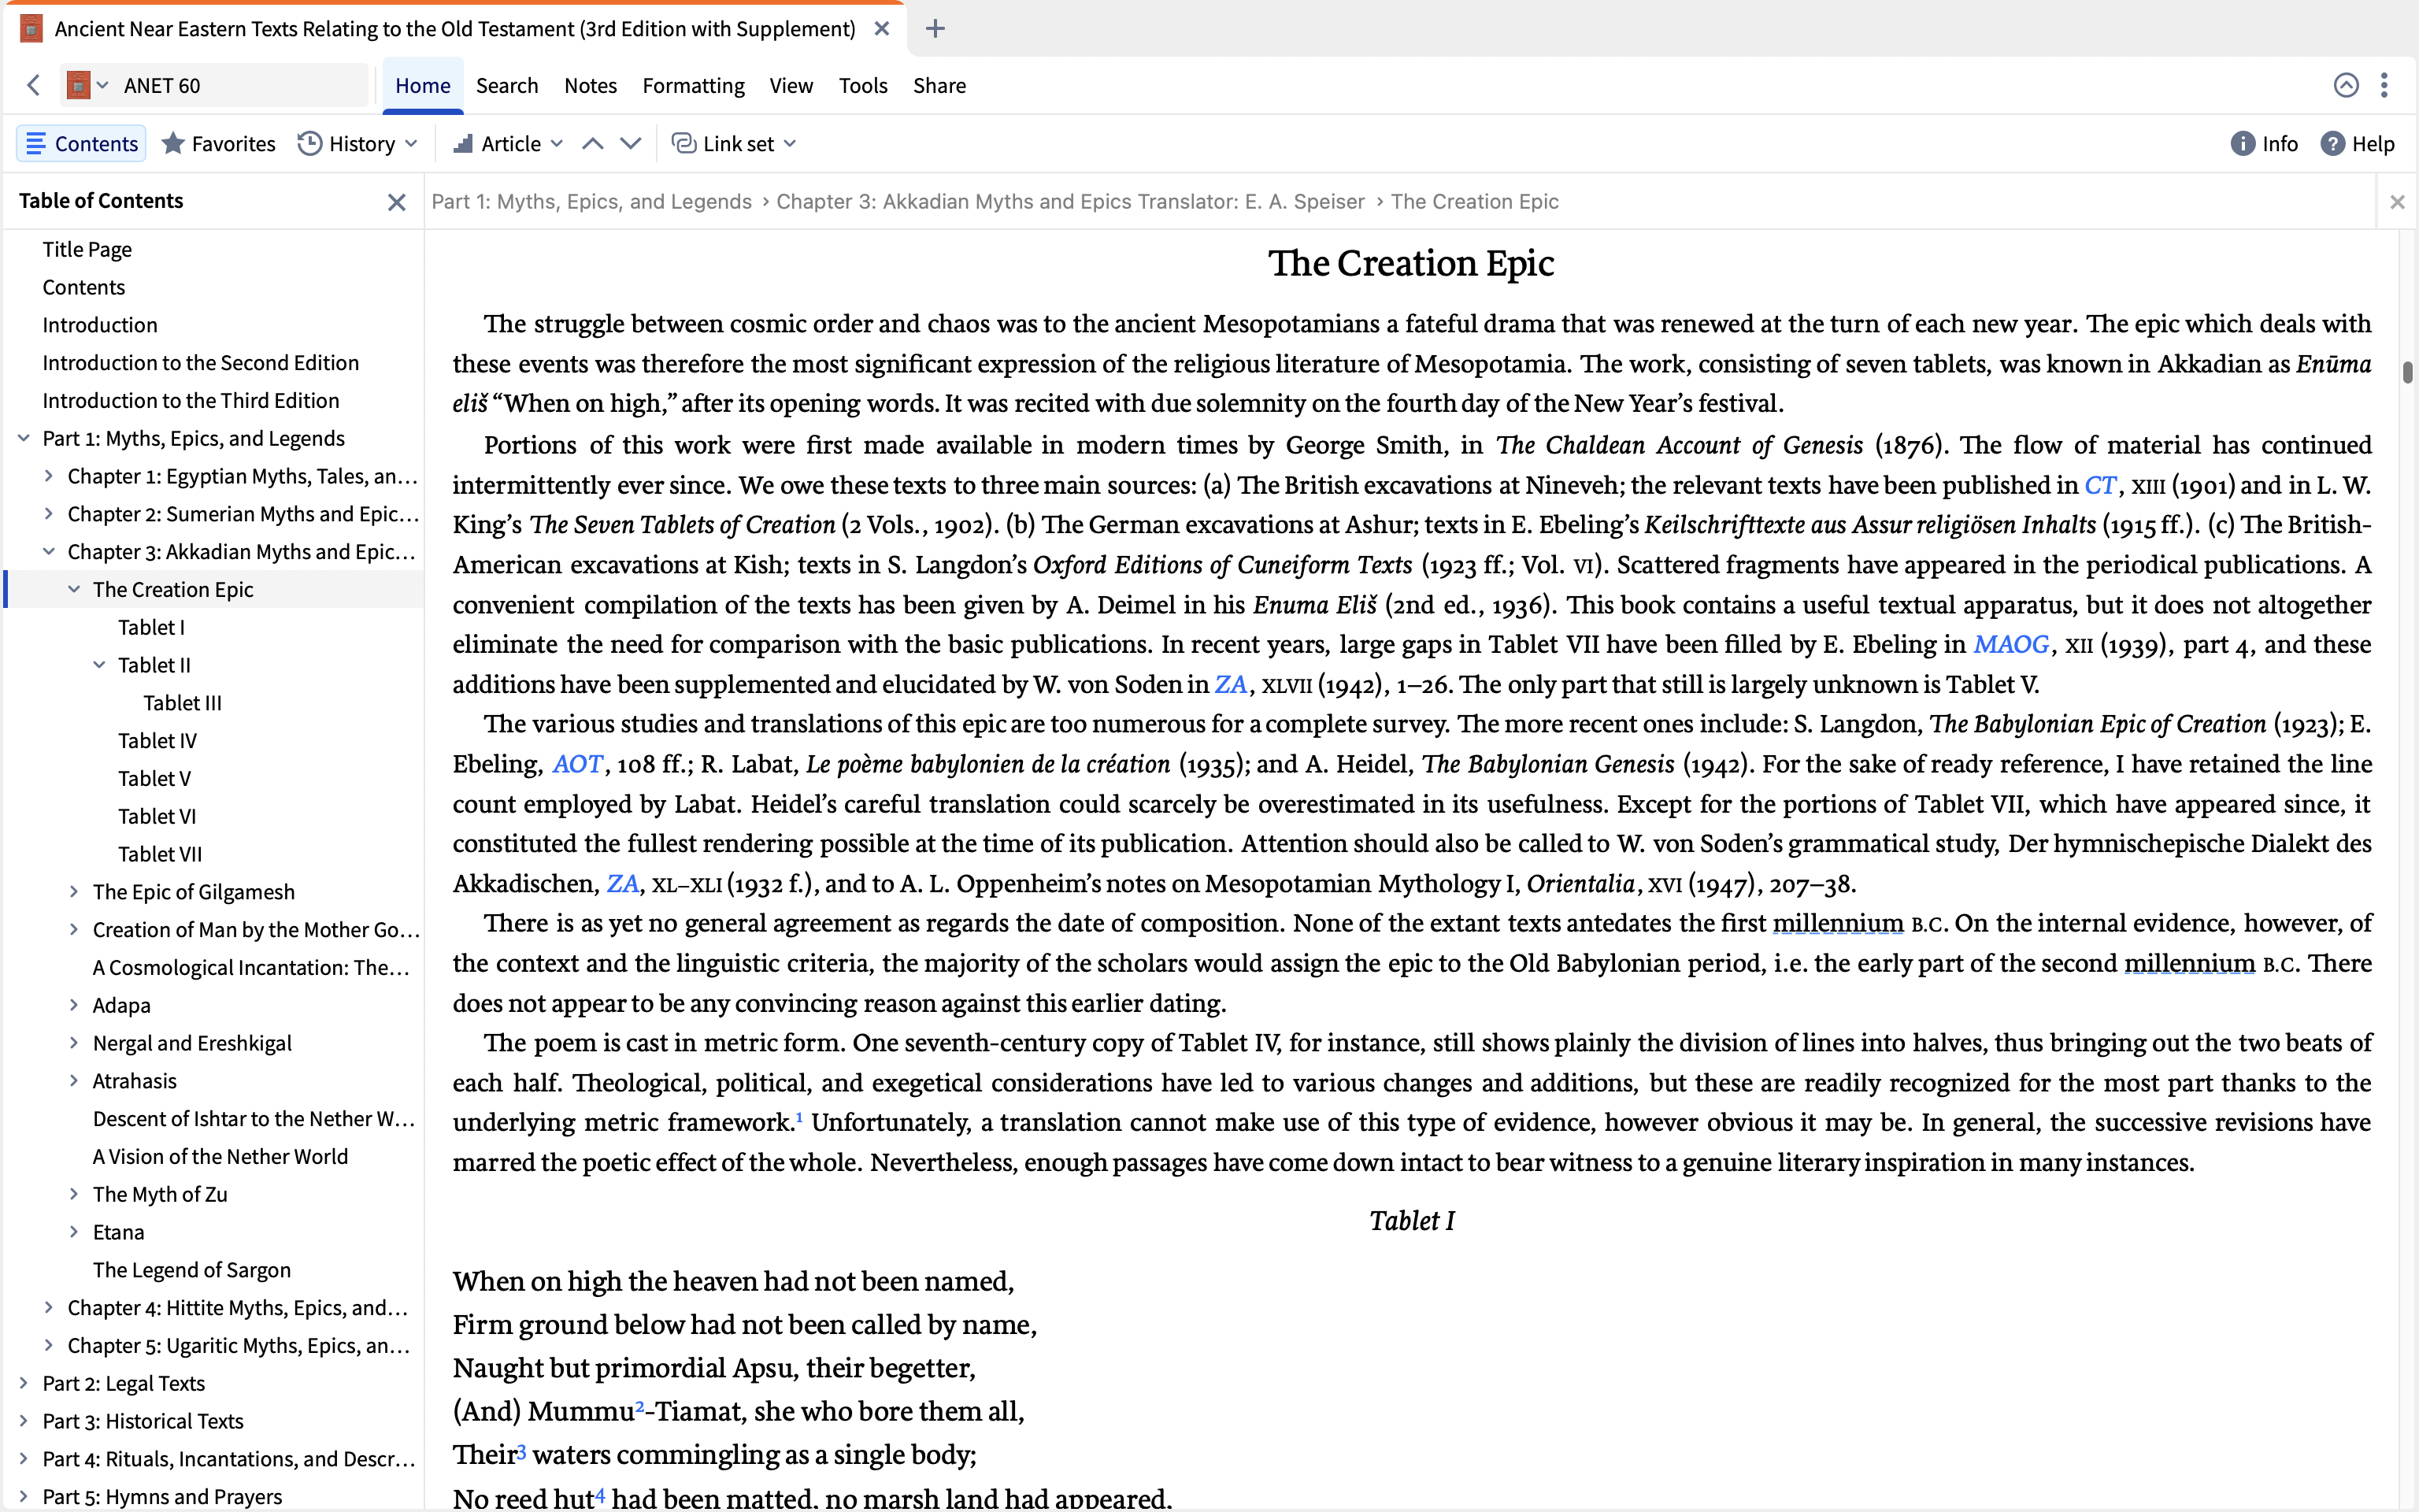Viewport: 2419px width, 1512px height.
Task: Expand The Myth of Zu
Action: point(74,1194)
